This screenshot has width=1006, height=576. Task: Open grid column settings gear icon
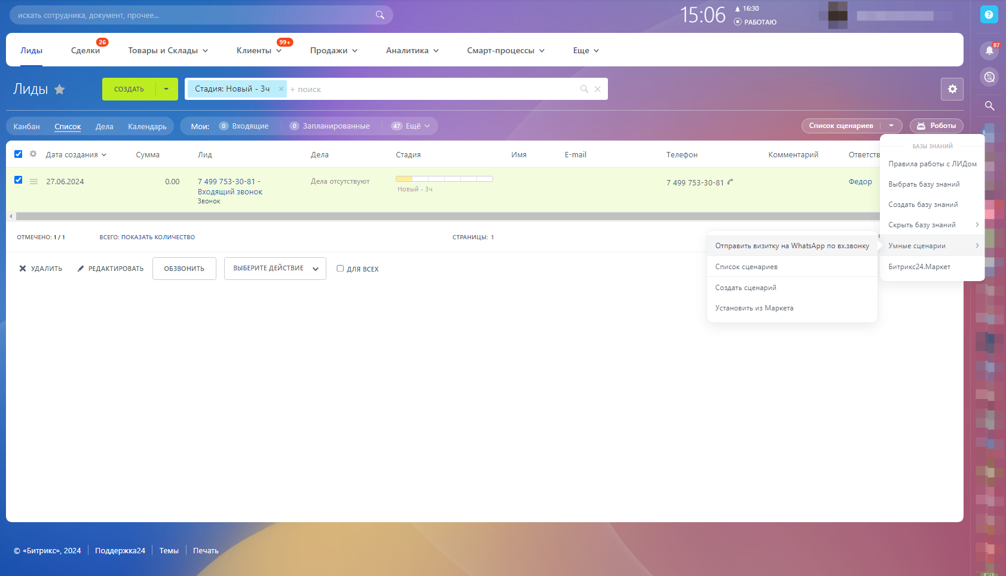tap(33, 154)
